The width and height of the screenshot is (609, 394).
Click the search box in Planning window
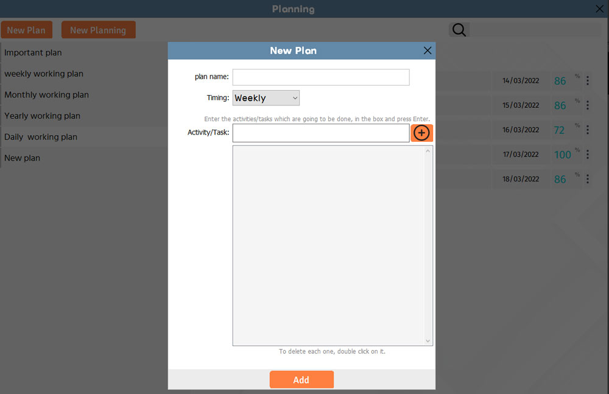point(535,30)
